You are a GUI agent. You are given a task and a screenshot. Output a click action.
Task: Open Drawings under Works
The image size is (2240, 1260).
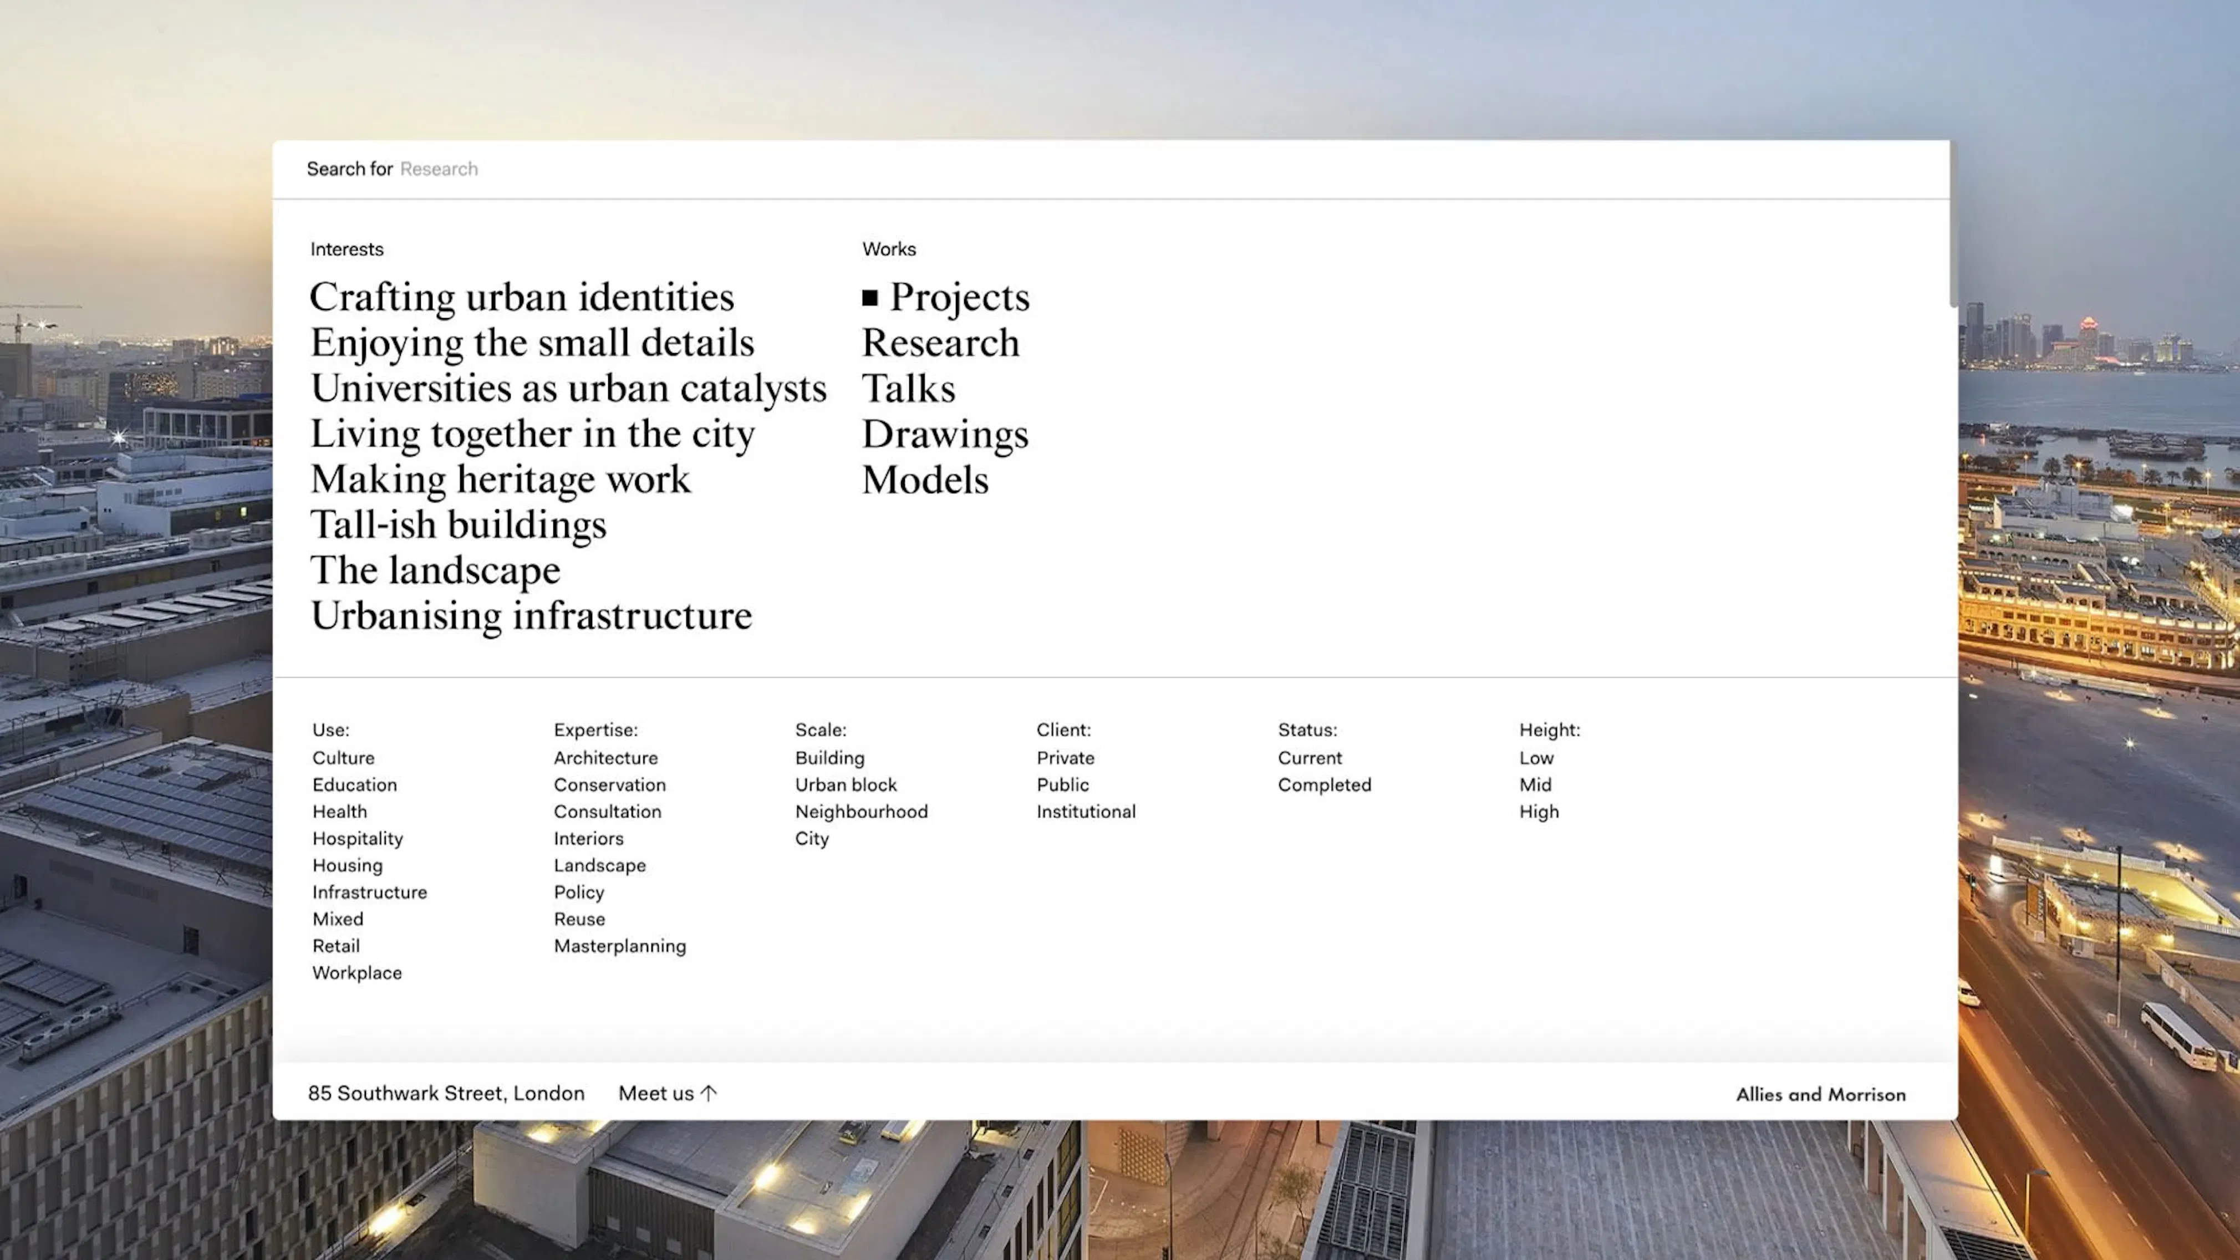coord(945,434)
